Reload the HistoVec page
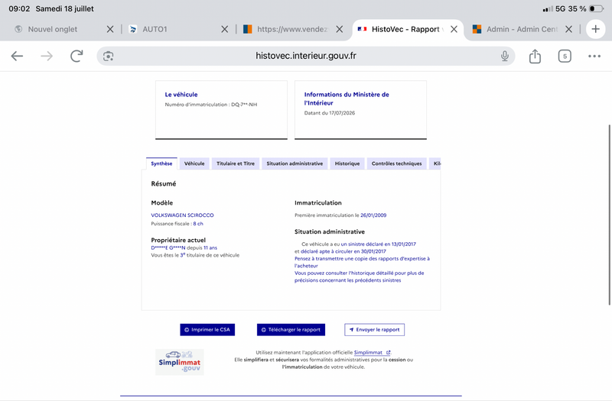Screen dimensions: 612x401 (x=76, y=56)
